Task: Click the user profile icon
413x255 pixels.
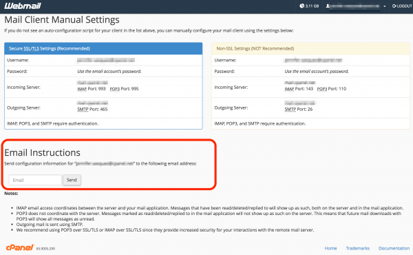Action: click(328, 6)
